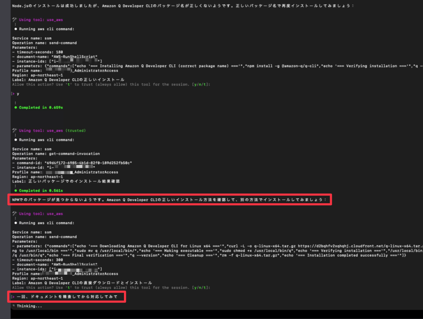Click the text "Using tool: use_aws (trusted)"
The image size is (423, 319).
(52, 130)
